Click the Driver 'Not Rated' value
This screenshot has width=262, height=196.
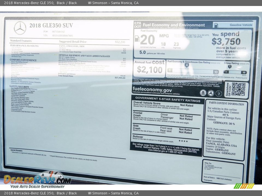tap(186, 116)
